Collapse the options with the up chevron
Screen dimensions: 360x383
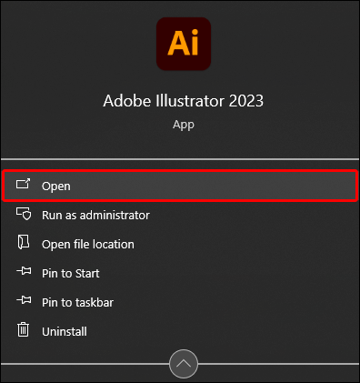click(184, 364)
